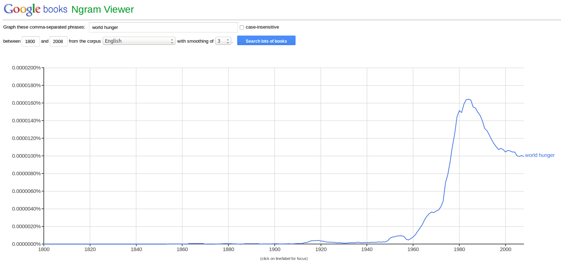Click the 'click on line/label for focus' hint

(284, 258)
